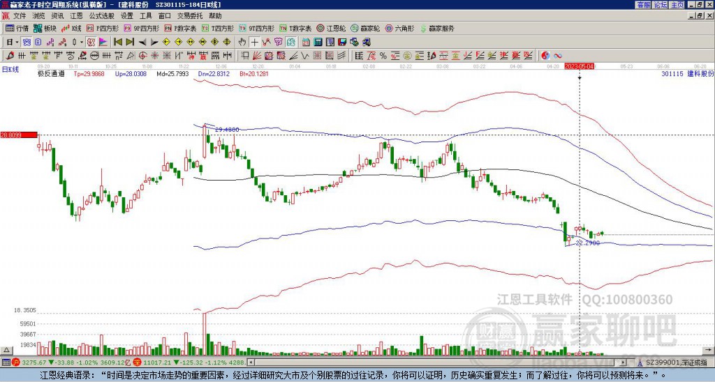Click the 主页 button in title bar
Image resolution: width=715 pixels, height=382 pixels.
677,5
